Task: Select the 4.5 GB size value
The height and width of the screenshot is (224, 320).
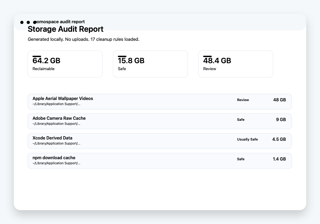Action: point(279,139)
